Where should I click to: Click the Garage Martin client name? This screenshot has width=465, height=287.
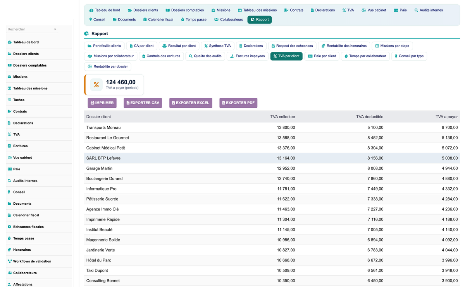click(99, 168)
